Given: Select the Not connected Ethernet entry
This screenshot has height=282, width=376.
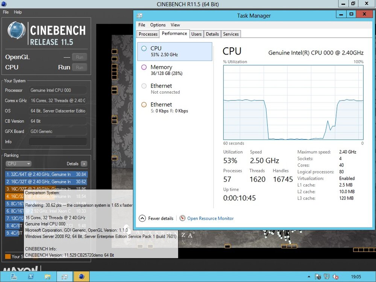Looking at the screenshot, I should tap(175, 89).
